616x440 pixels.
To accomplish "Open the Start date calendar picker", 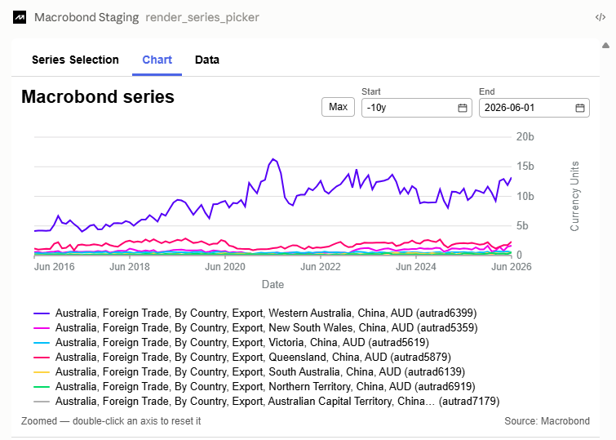I will (463, 108).
